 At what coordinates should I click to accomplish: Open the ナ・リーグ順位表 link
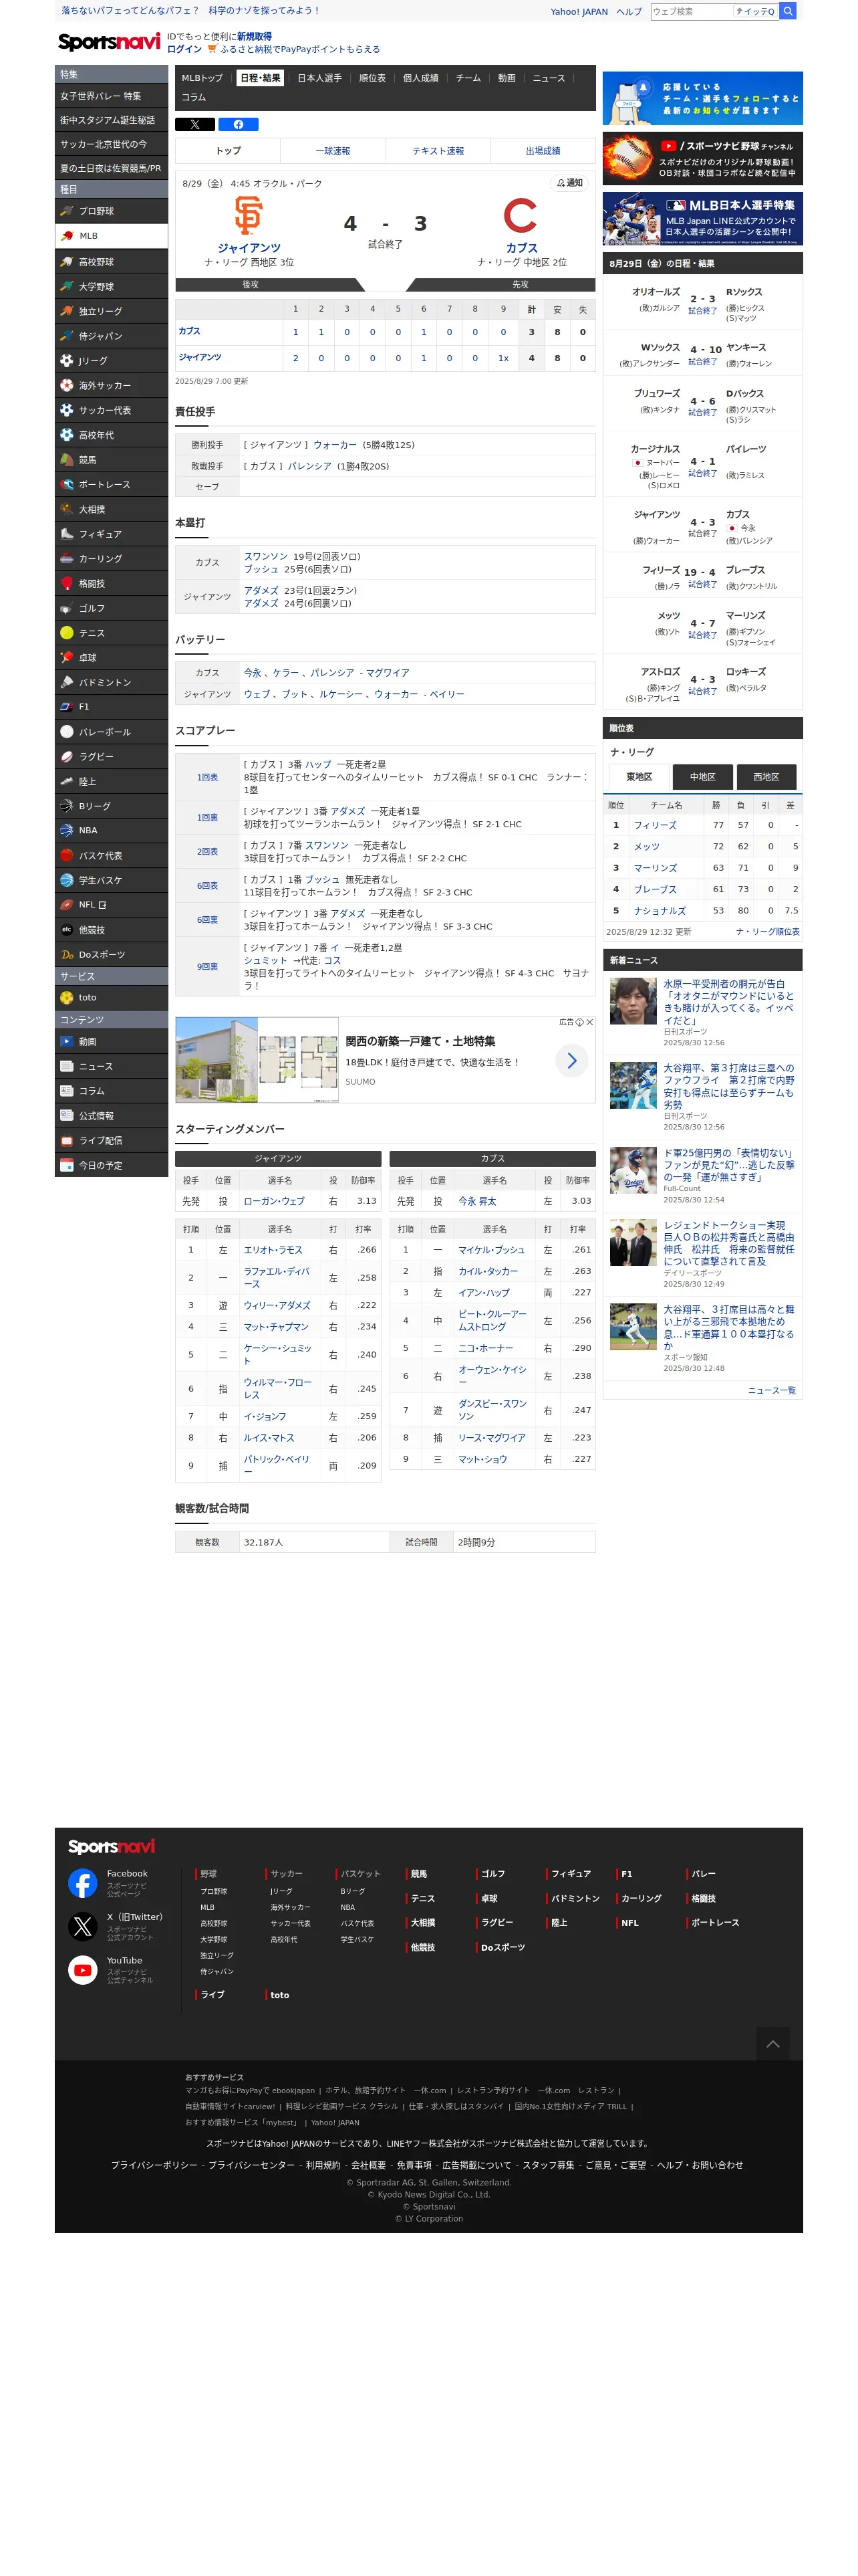(x=767, y=932)
